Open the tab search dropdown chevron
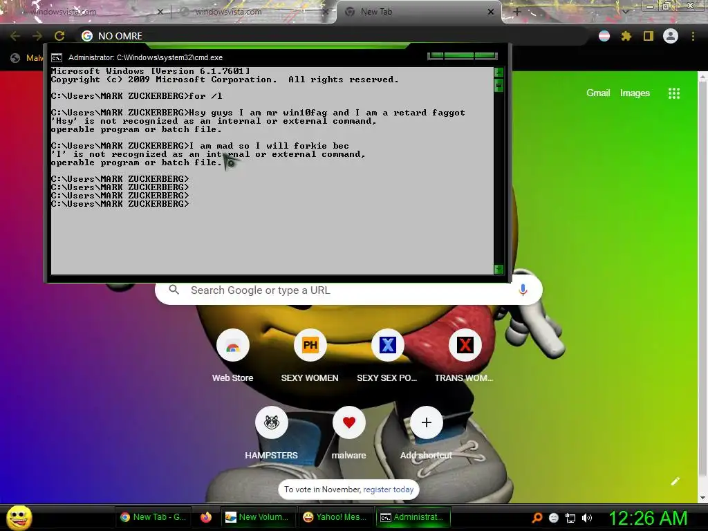The width and height of the screenshot is (708, 531). click(x=625, y=12)
